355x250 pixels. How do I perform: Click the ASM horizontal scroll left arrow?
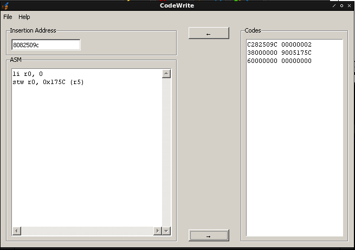tap(16, 231)
